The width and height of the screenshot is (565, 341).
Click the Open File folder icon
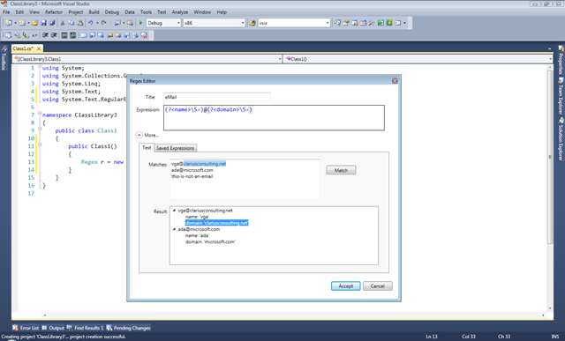click(34, 23)
